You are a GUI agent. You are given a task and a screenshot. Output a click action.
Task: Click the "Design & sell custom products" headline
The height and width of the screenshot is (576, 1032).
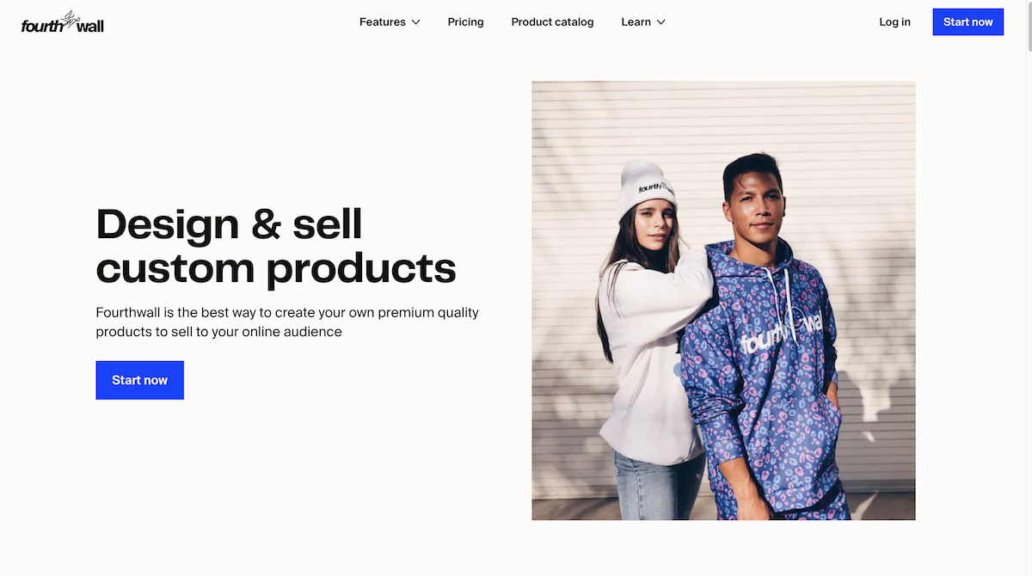(275, 246)
